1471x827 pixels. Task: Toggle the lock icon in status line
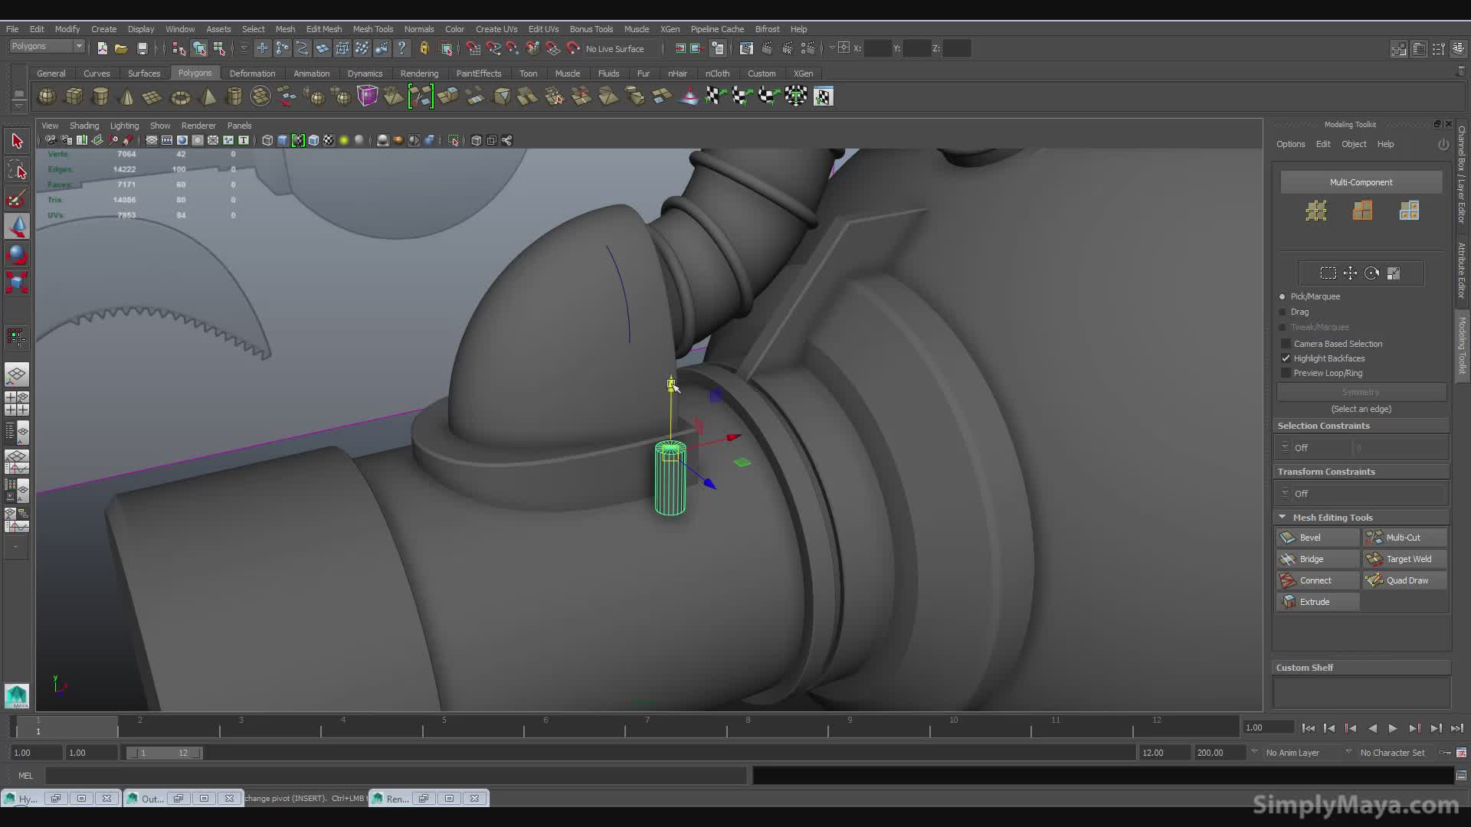tap(424, 49)
